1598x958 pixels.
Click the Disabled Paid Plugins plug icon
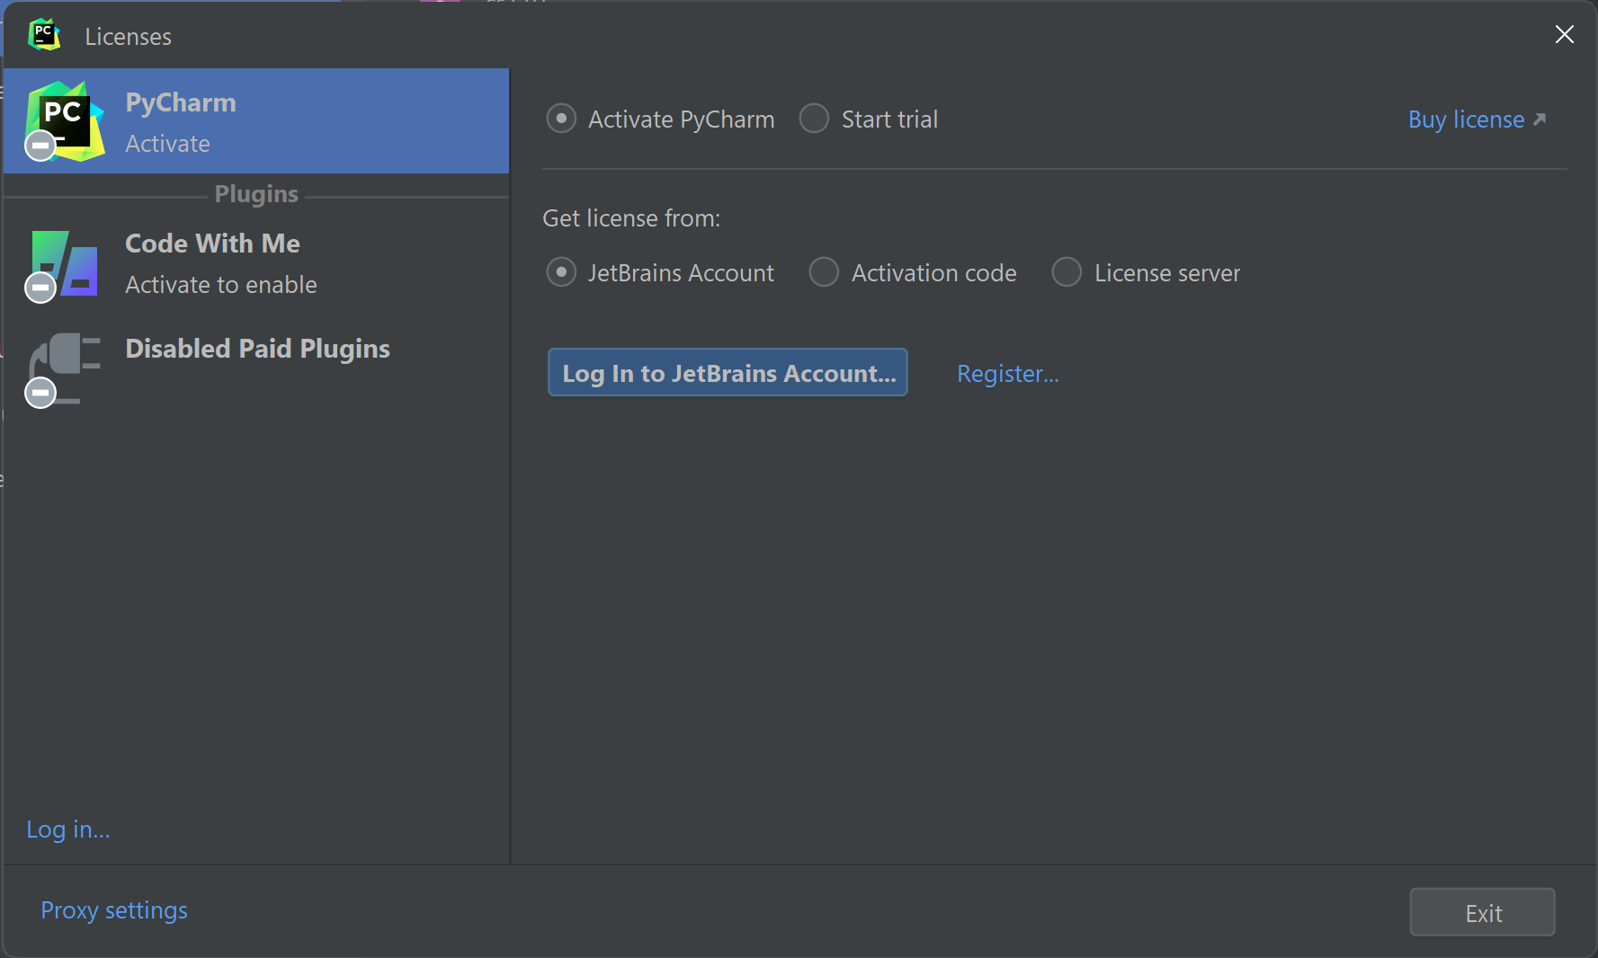click(x=65, y=367)
